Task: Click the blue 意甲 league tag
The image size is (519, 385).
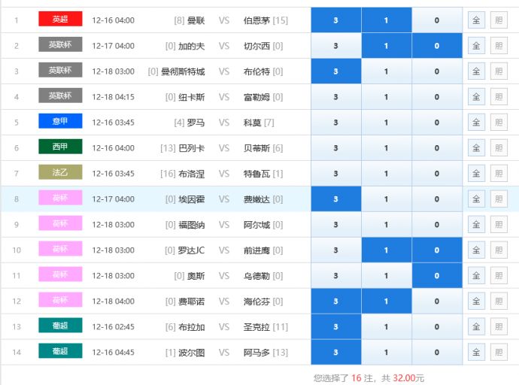Action: coord(60,121)
